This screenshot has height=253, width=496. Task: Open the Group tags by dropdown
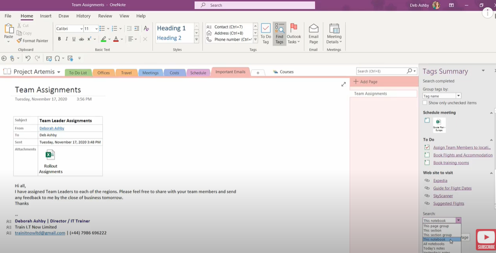point(458,95)
